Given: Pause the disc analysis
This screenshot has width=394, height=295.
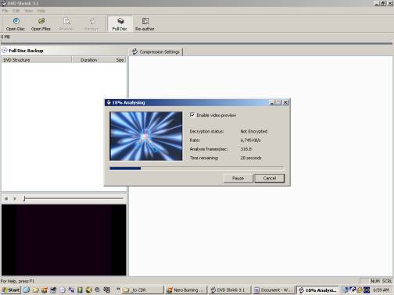Looking at the screenshot, I should tap(238, 179).
